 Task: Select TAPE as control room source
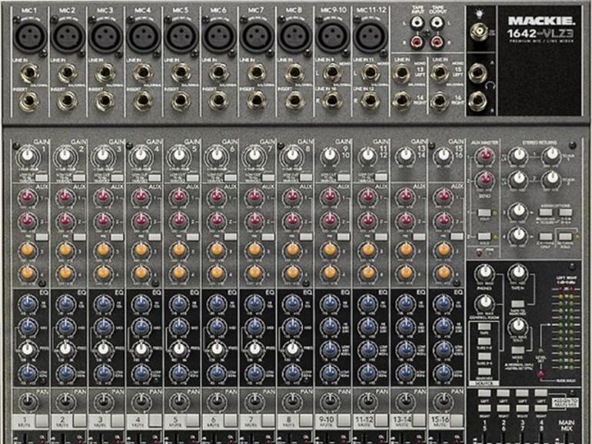[x=484, y=326]
